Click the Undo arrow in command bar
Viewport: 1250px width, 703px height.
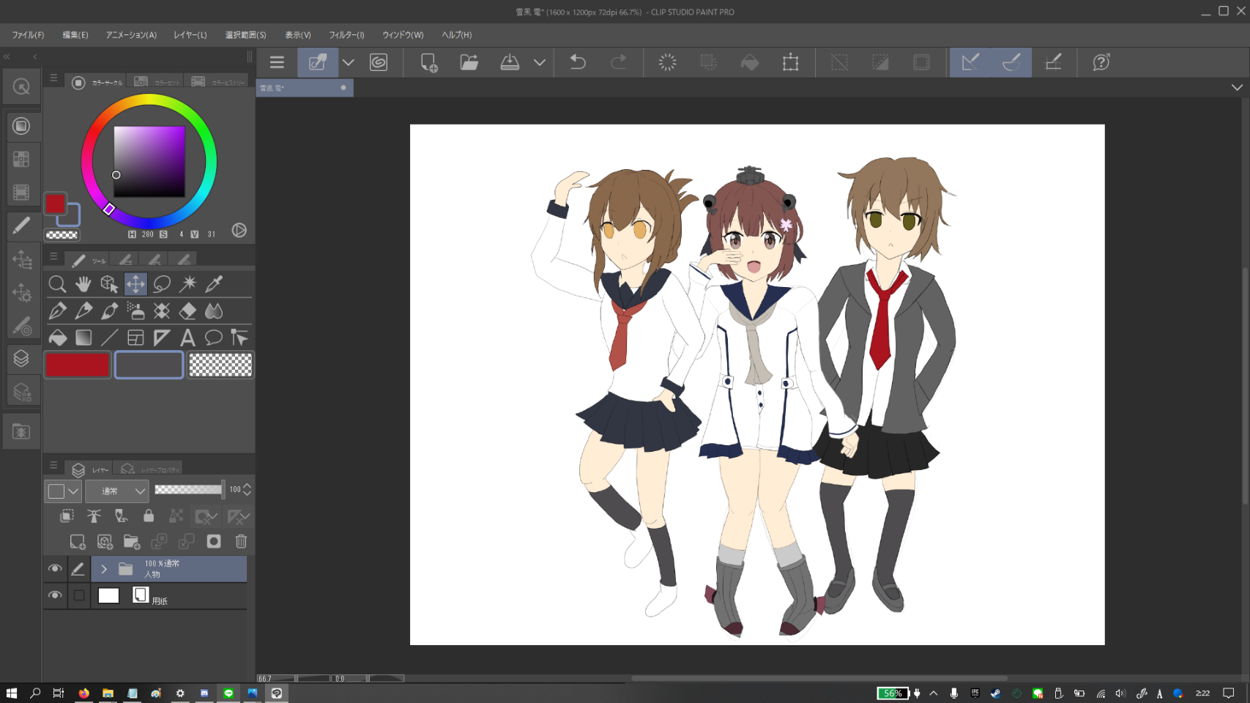point(578,62)
